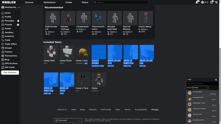
Task: Open the notifications bell icon
Action: [x=197, y=2]
